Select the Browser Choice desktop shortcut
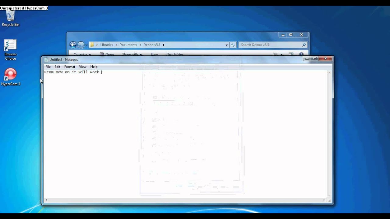The height and width of the screenshot is (219, 390). coord(10,50)
